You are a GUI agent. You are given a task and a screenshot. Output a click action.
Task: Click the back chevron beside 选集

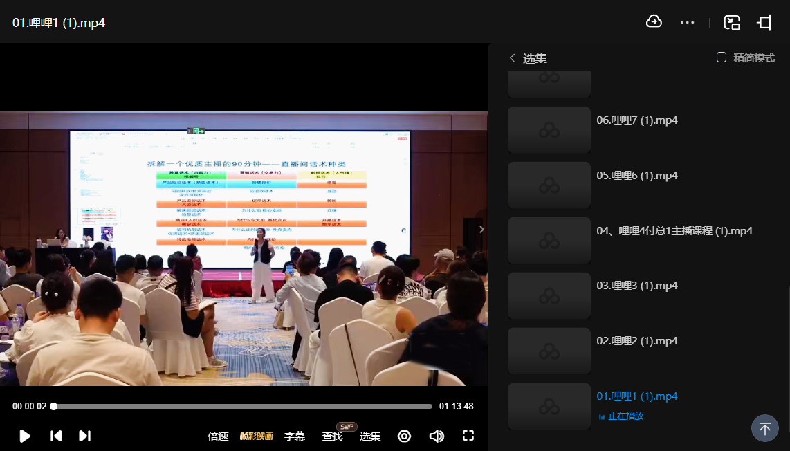[513, 58]
